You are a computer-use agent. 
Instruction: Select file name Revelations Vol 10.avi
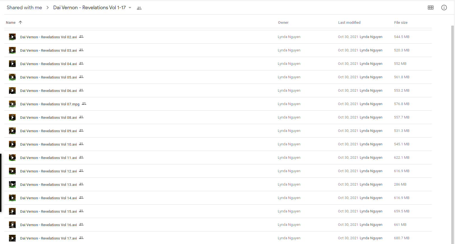(48, 144)
